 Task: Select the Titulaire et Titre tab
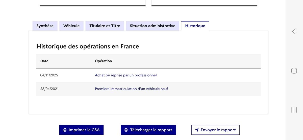(x=105, y=26)
